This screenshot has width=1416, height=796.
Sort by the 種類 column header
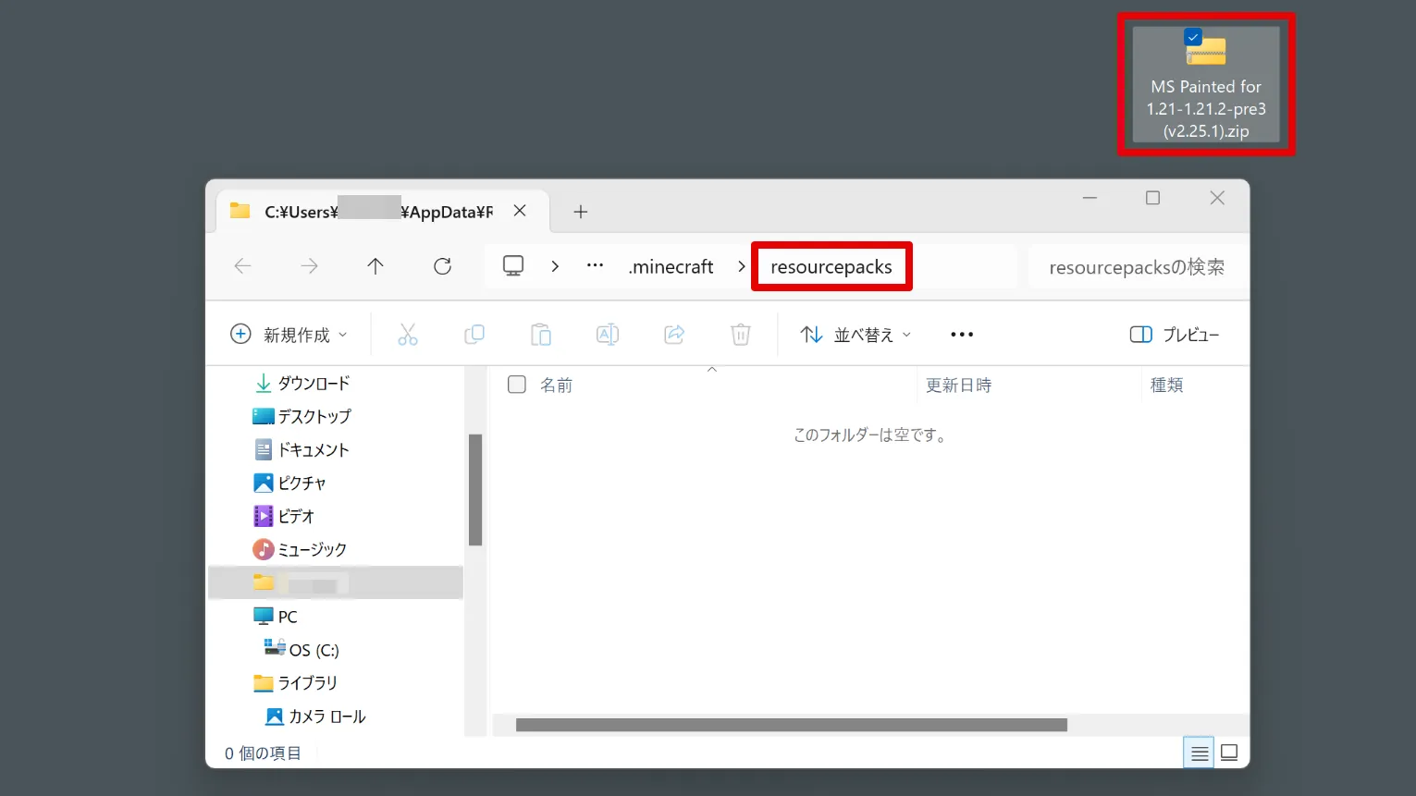click(x=1166, y=385)
